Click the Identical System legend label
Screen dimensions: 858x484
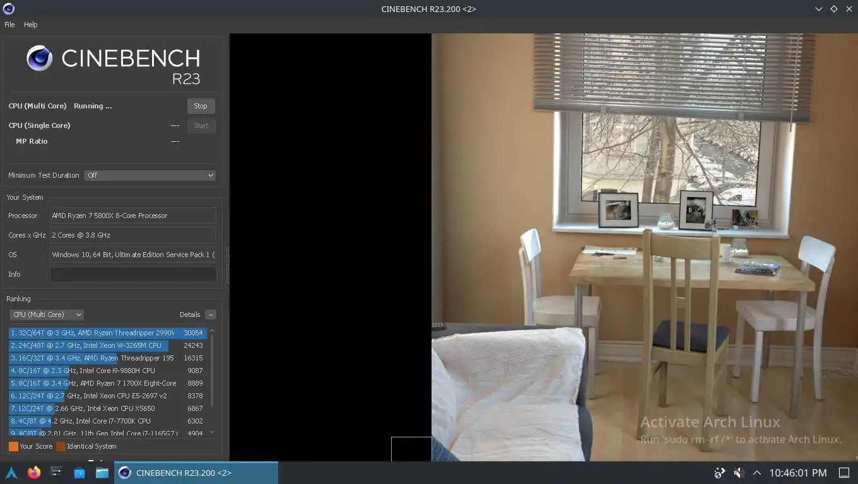click(x=91, y=446)
